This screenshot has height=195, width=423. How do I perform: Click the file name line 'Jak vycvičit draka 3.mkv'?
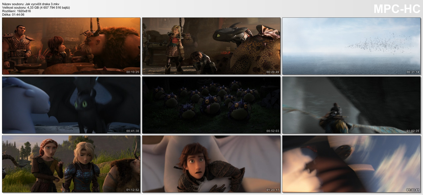(42, 4)
